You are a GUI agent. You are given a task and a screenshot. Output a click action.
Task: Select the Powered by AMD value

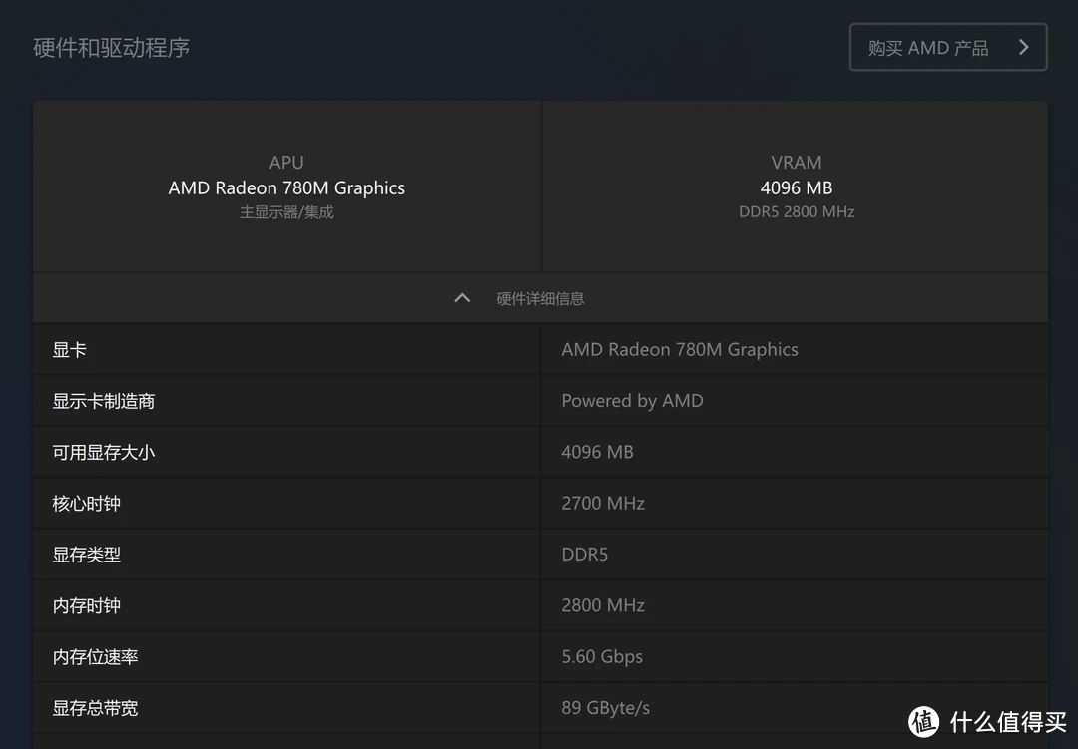[x=632, y=401]
